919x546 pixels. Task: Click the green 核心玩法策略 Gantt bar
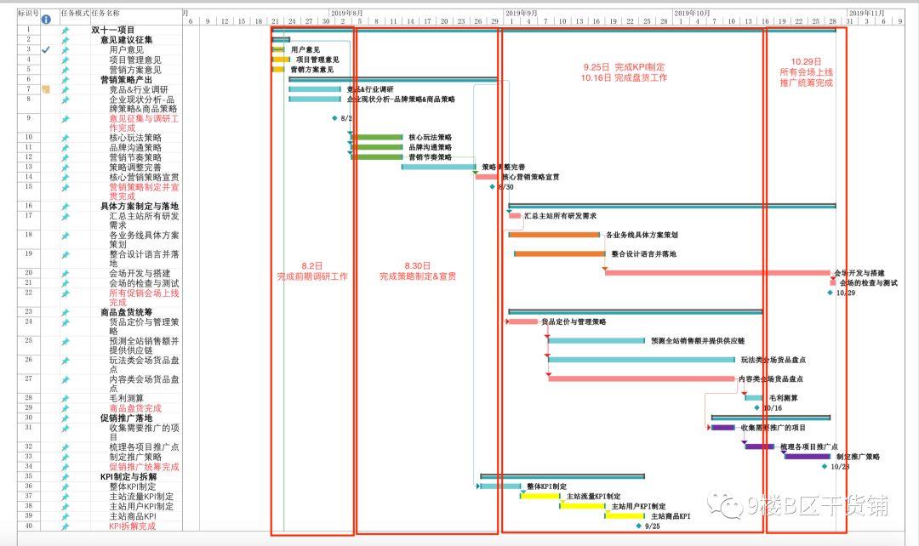tap(377, 137)
